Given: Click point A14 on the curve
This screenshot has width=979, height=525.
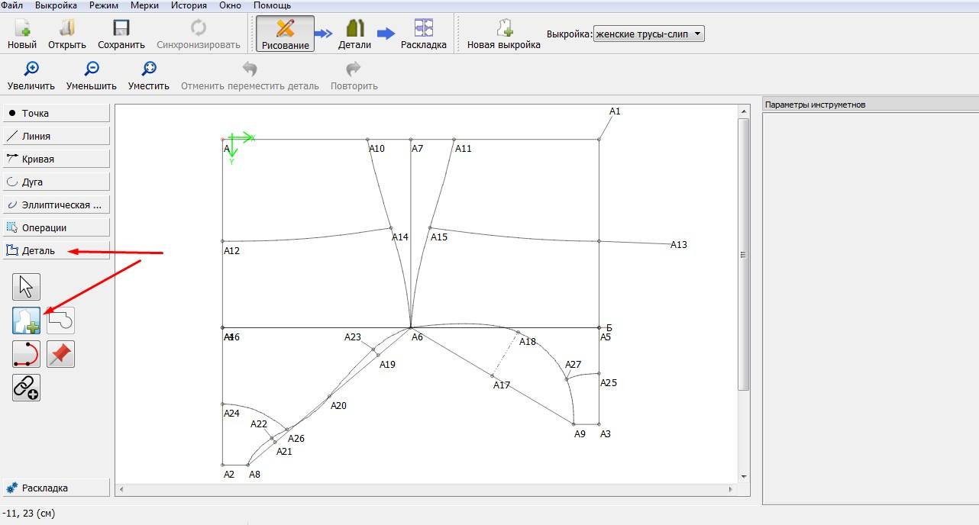Looking at the screenshot, I should pyautogui.click(x=391, y=227).
